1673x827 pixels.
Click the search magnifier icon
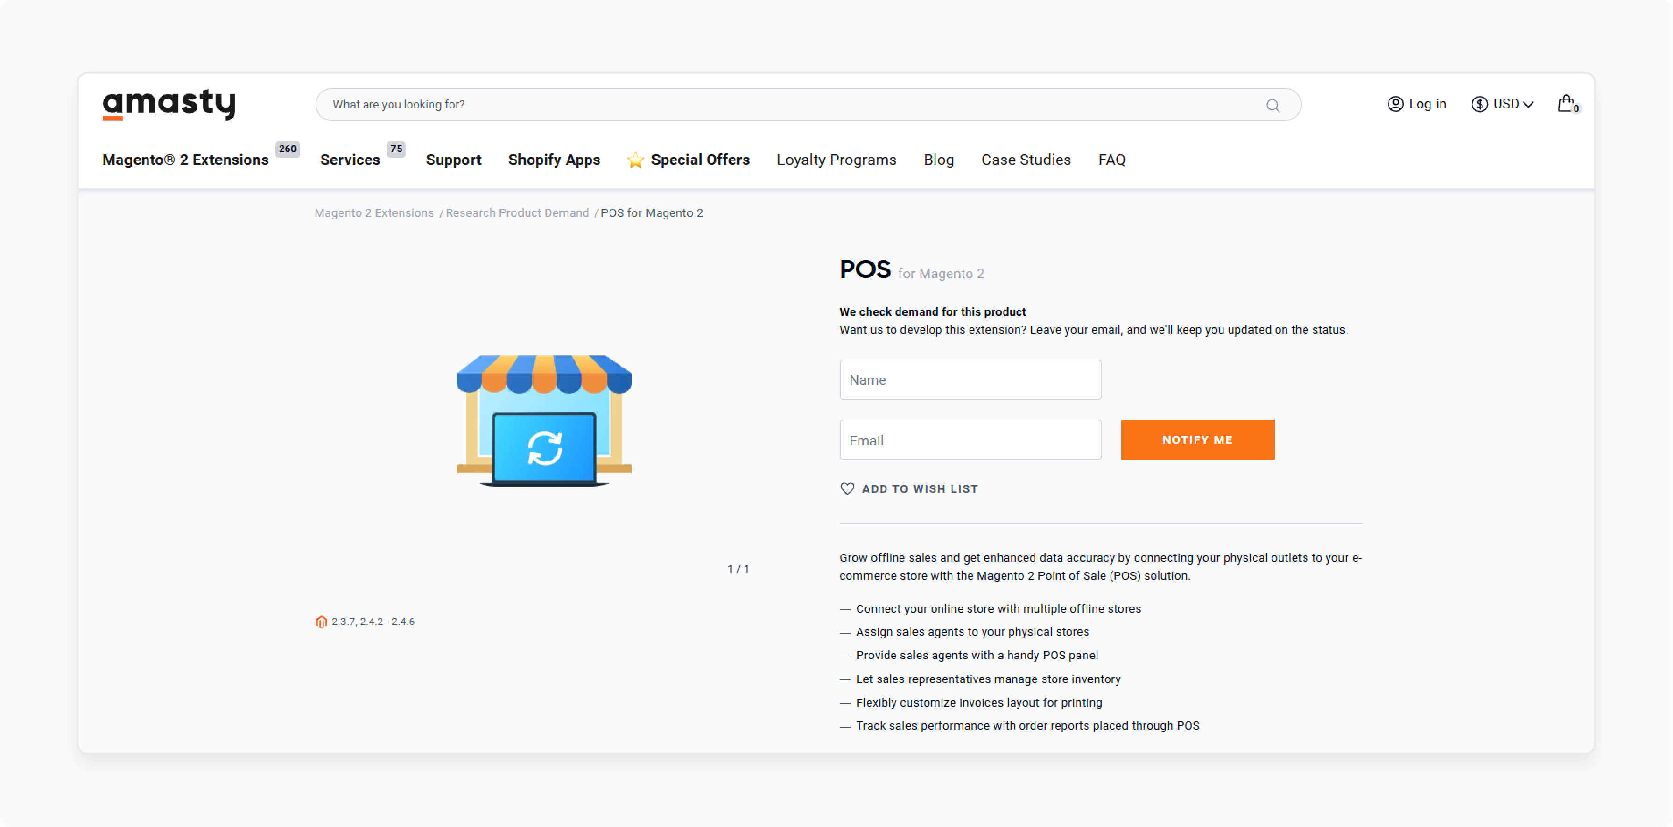tap(1272, 105)
